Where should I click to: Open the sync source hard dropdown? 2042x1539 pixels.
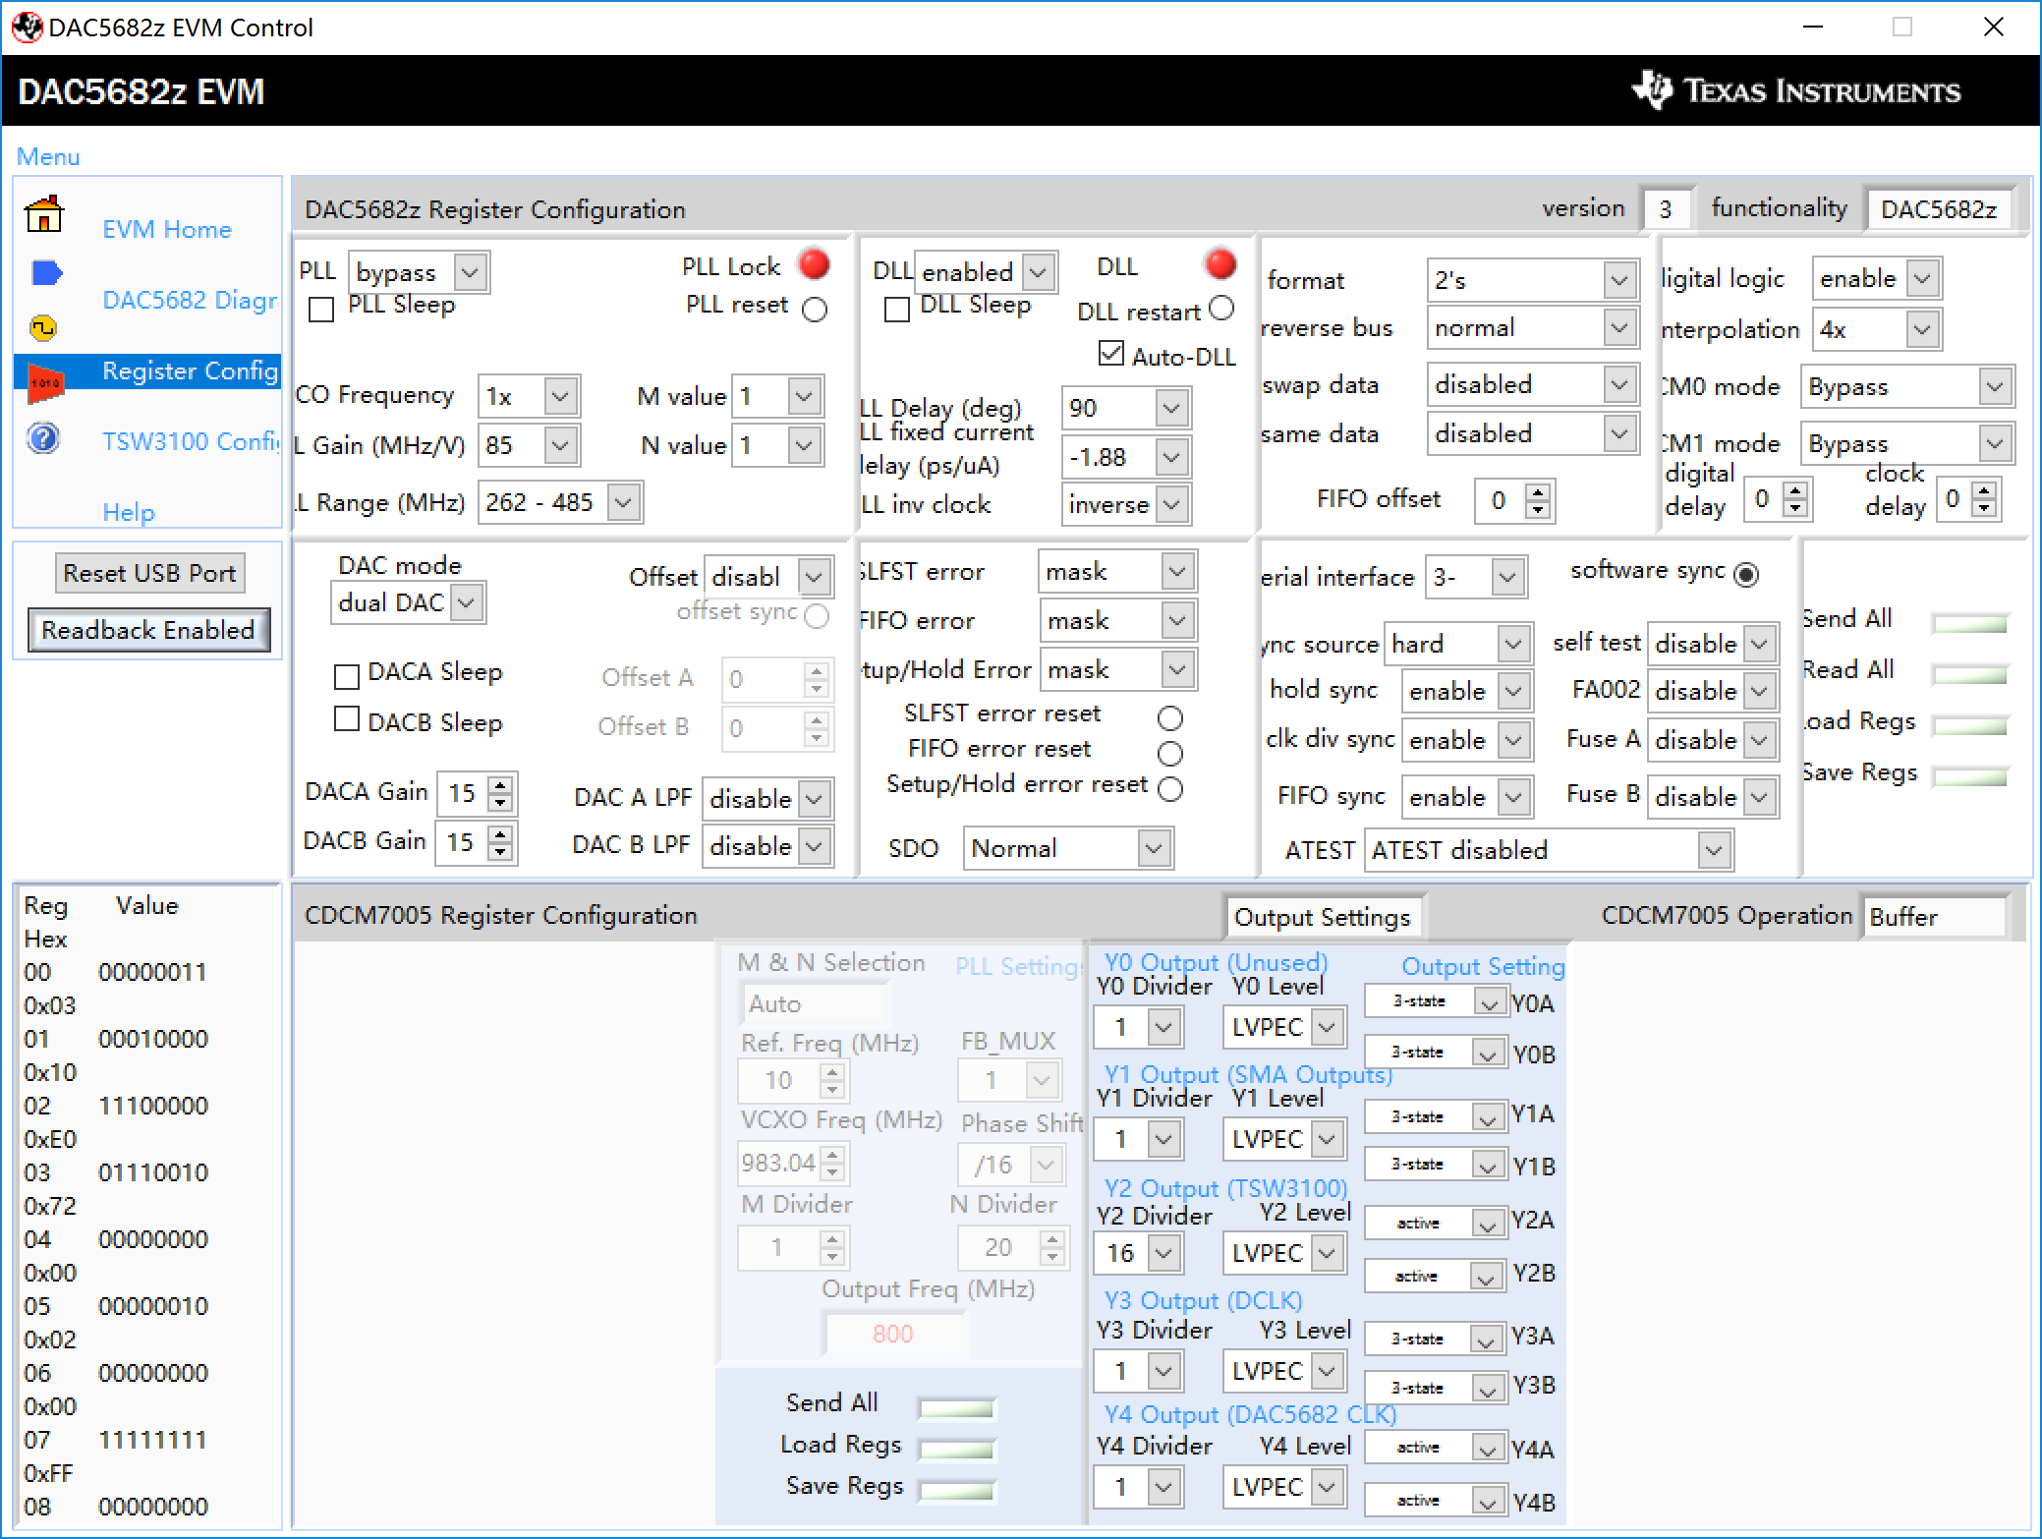point(1457,645)
